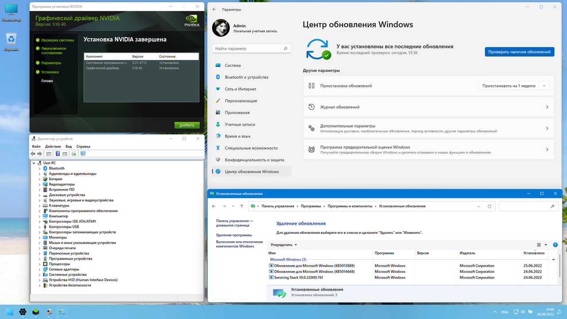Image resolution: width=567 pixels, height=319 pixels.
Task: Expand Сетевые адаптеры node in Device Manager
Action: (x=39, y=269)
